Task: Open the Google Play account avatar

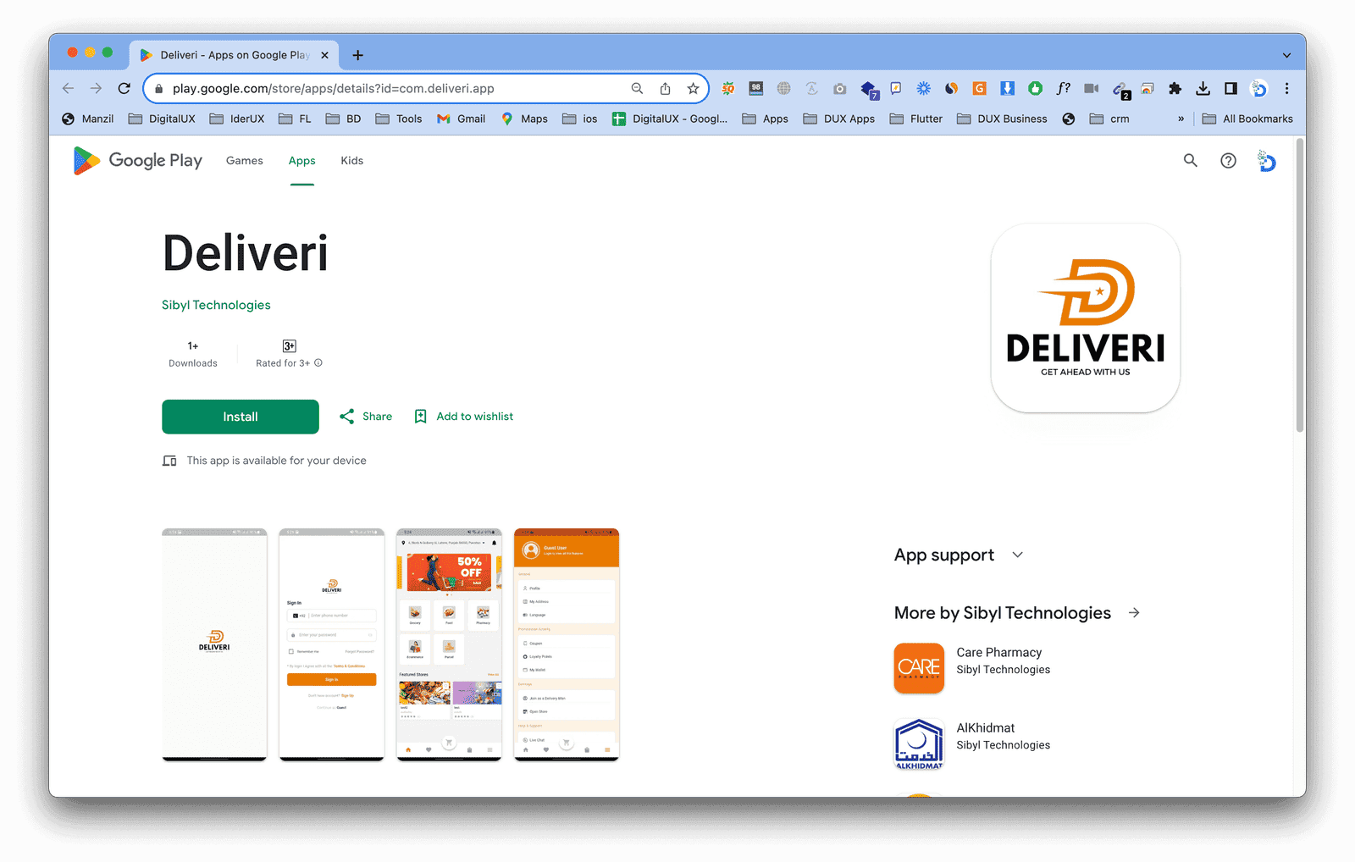Action: (1266, 160)
